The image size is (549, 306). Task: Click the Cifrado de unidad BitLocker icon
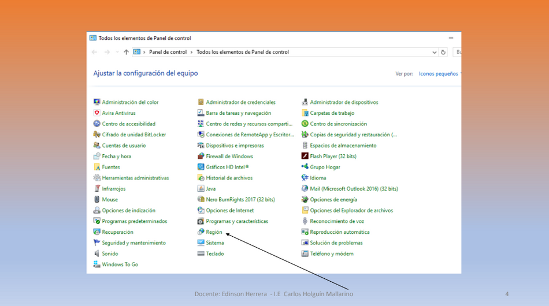97,135
